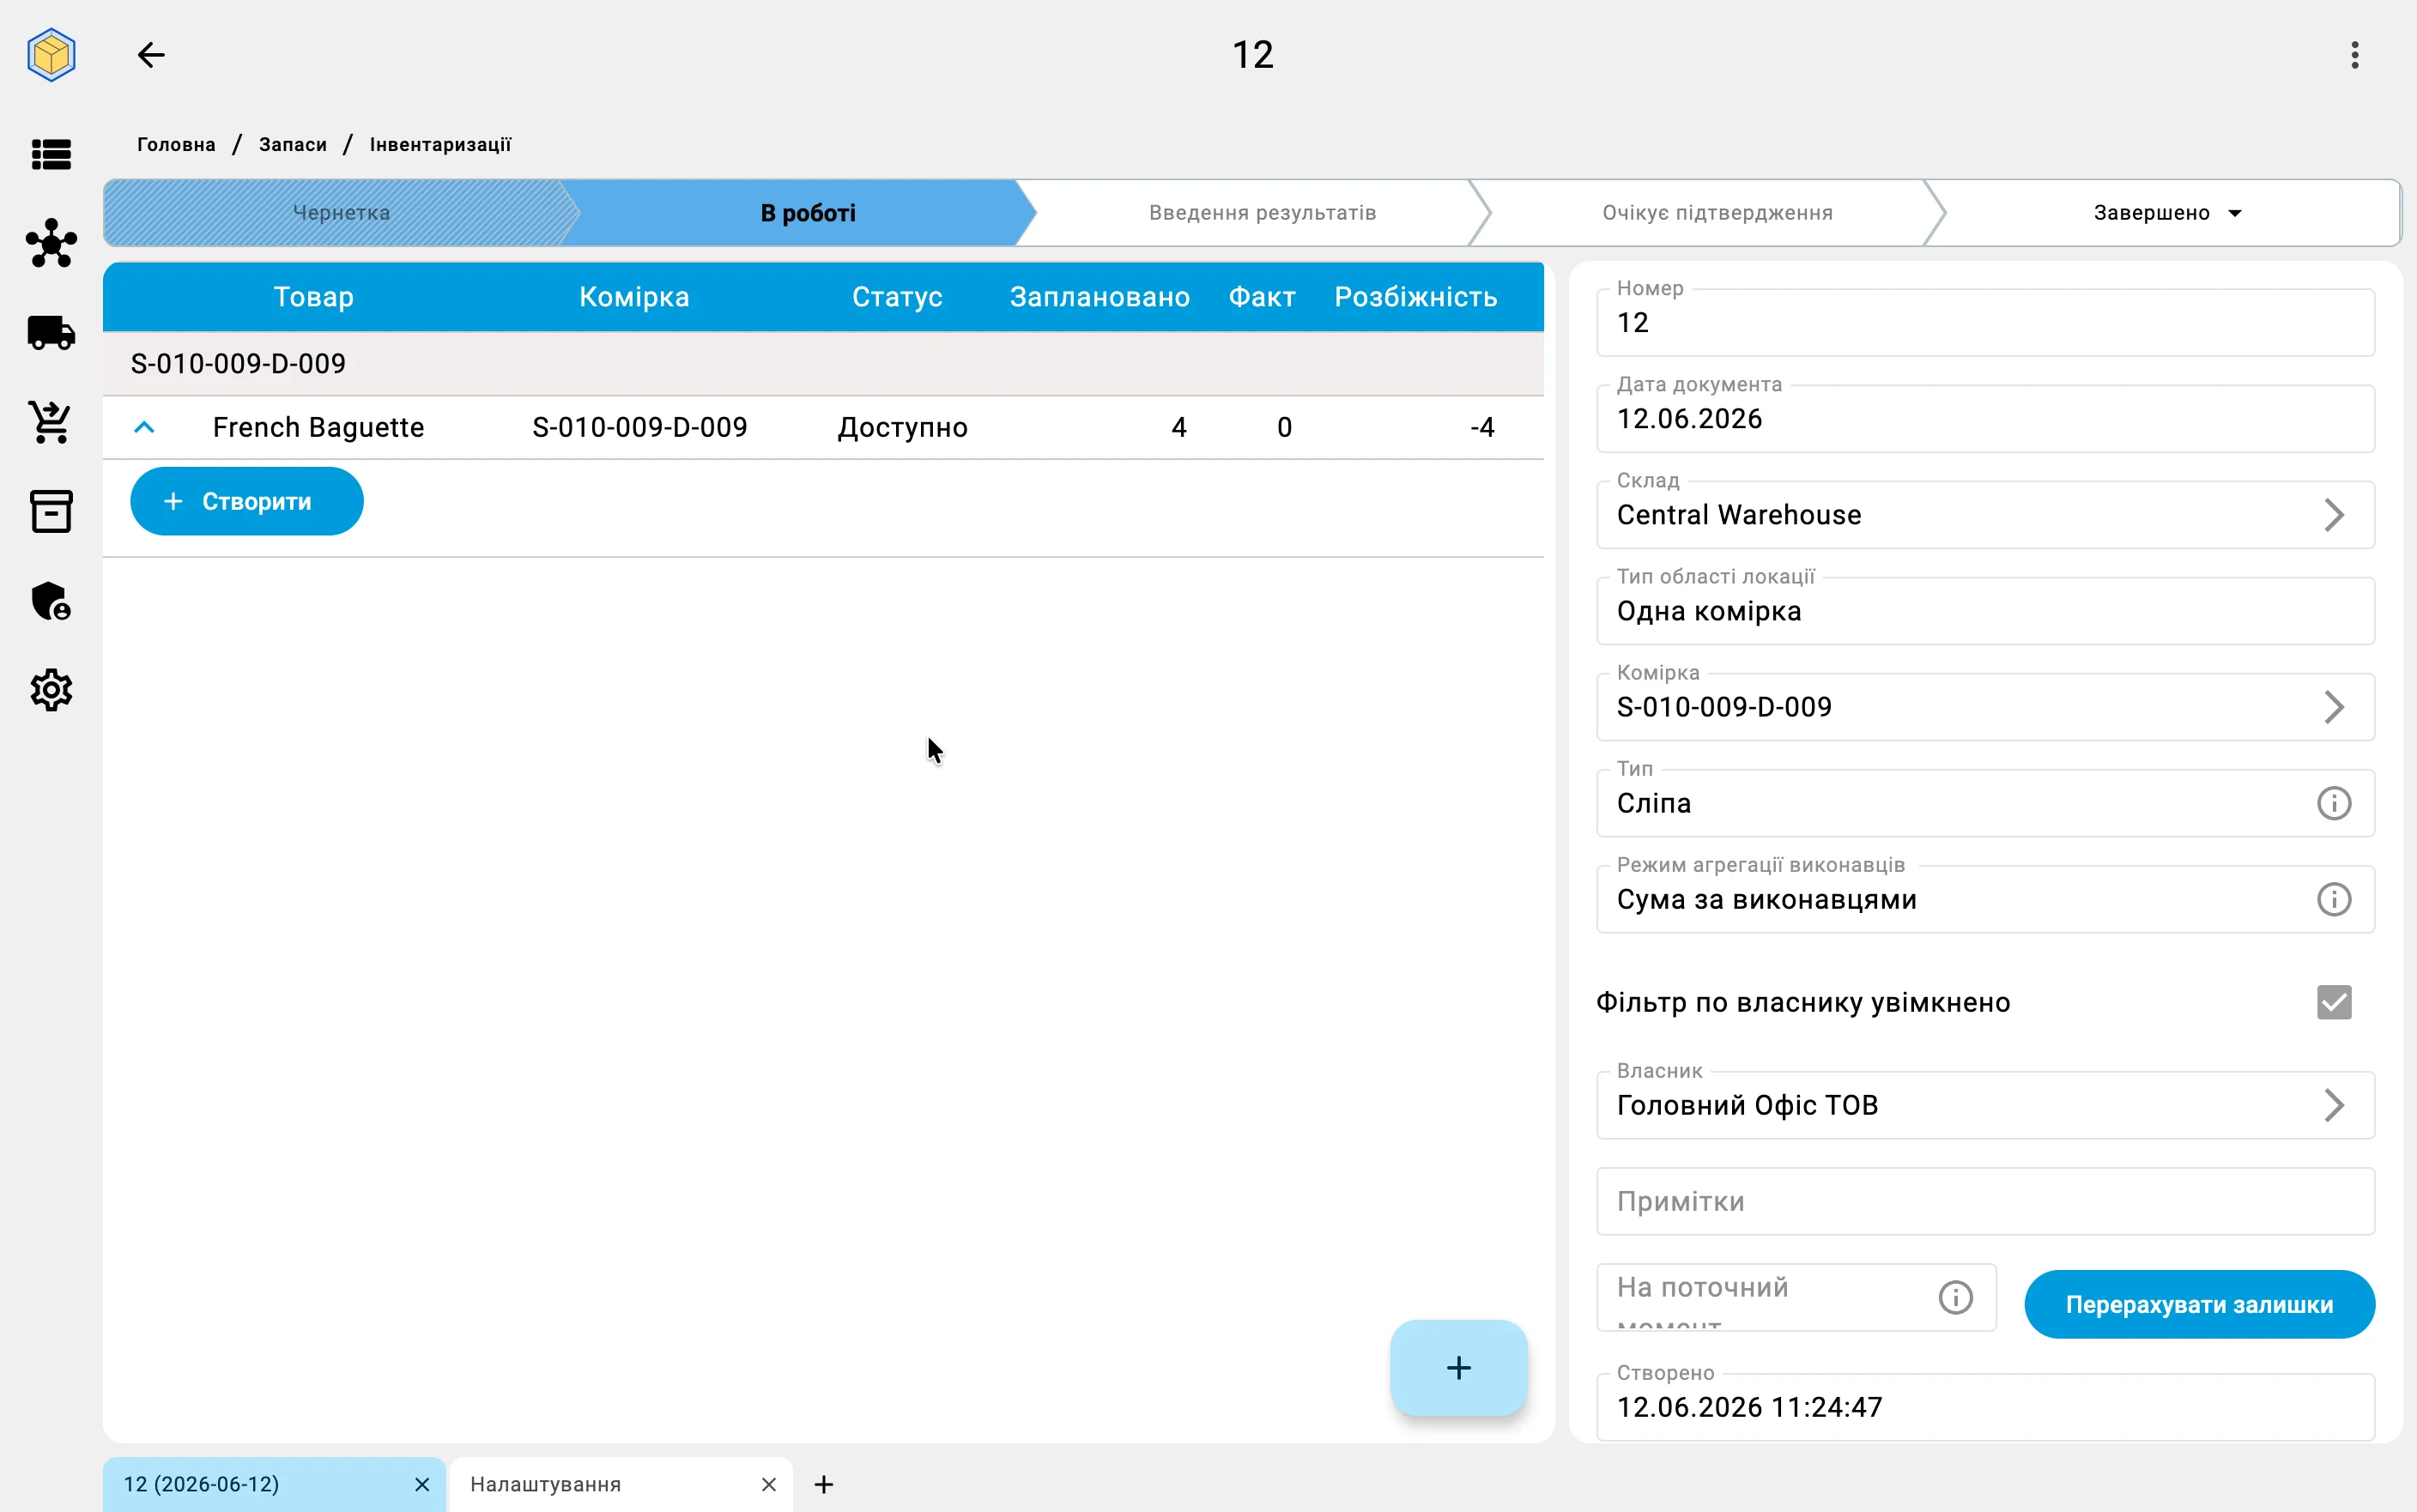Screen dimensions: 2417x1512
Task: Show info for Режим агрегації виконавців
Action: (2333, 899)
